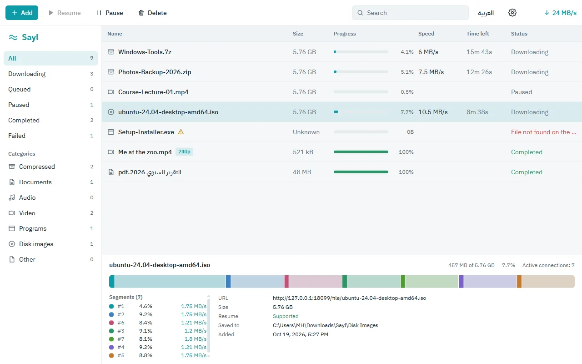This screenshot has width=582, height=364.
Task: Click the document icon for the 2026 pdf file
Action: pyautogui.click(x=111, y=172)
